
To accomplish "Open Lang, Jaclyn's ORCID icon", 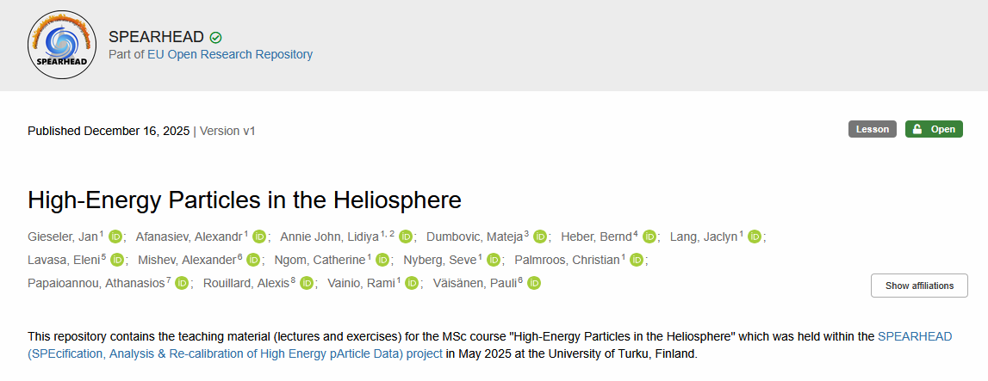I will tap(755, 237).
